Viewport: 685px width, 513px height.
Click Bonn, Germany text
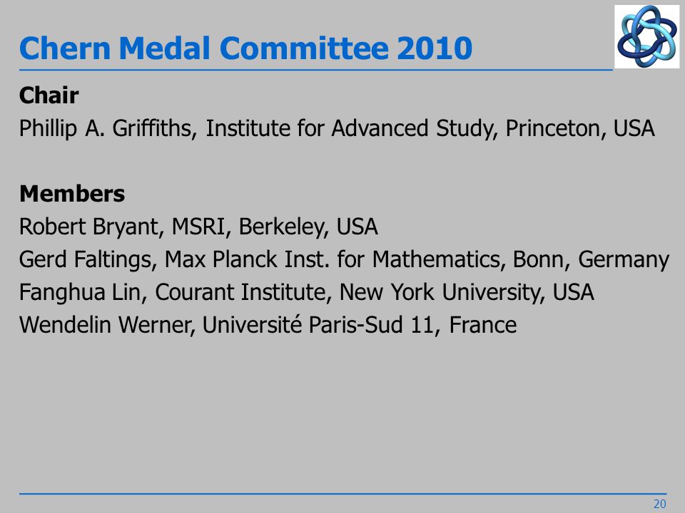(x=591, y=260)
